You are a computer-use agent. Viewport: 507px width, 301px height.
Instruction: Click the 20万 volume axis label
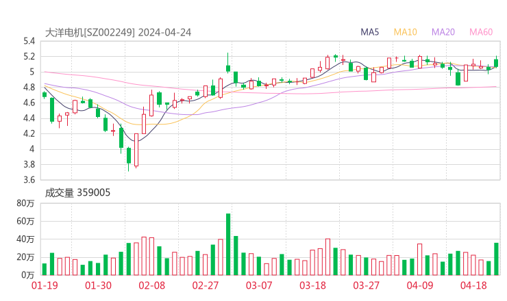[x=25, y=257]
